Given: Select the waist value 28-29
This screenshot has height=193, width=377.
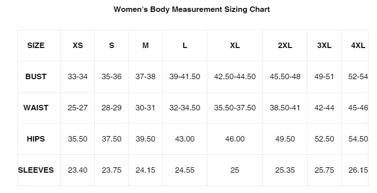Looking at the screenshot, I should point(112,108).
